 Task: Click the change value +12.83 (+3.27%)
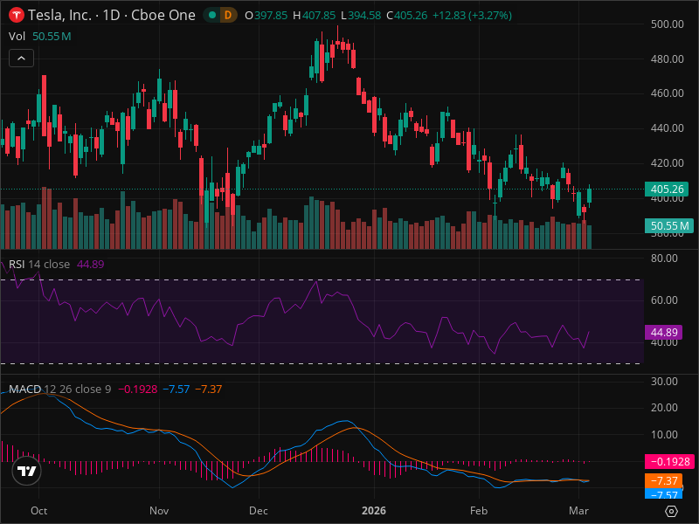472,16
